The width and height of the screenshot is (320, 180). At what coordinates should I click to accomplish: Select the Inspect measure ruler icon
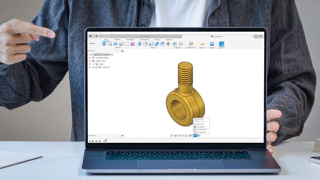click(x=202, y=44)
